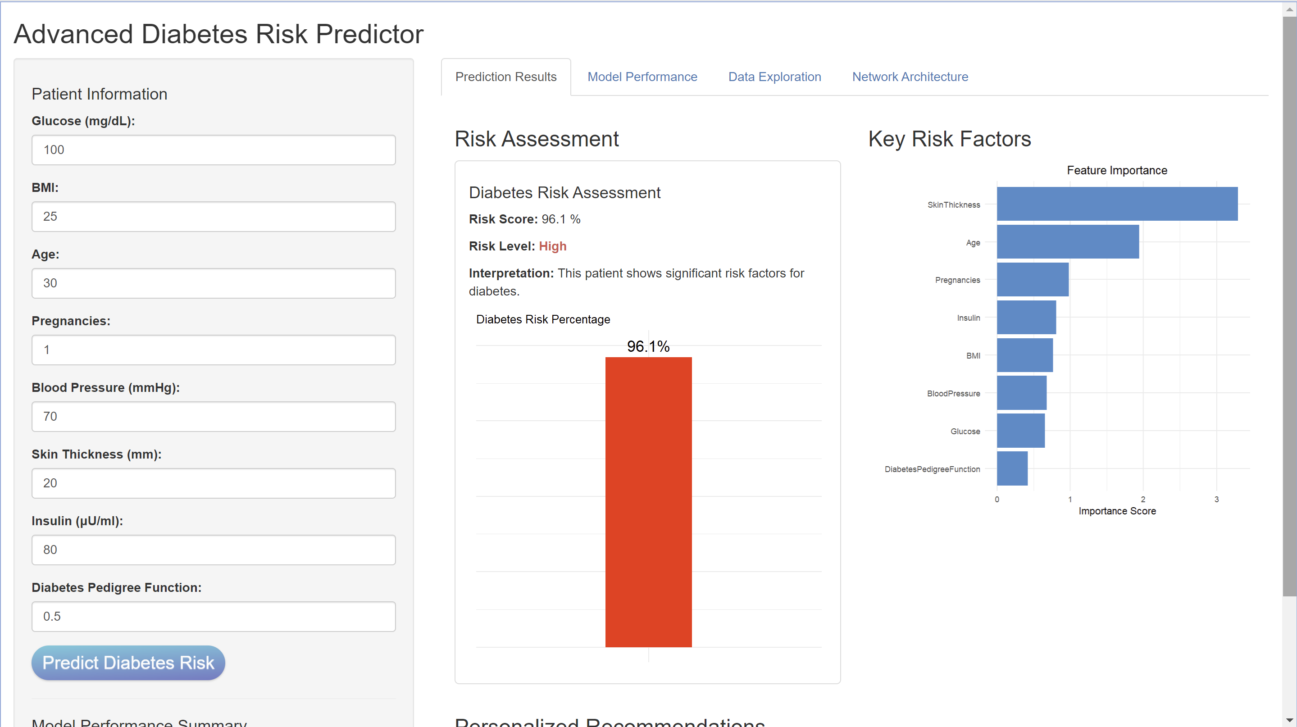The image size is (1297, 727).
Task: Click the vertical page scrollbar thumb
Action: (x=1289, y=302)
